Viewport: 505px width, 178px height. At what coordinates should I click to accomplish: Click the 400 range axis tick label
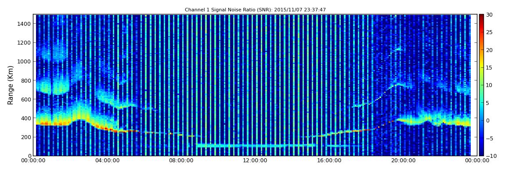(x=26, y=119)
